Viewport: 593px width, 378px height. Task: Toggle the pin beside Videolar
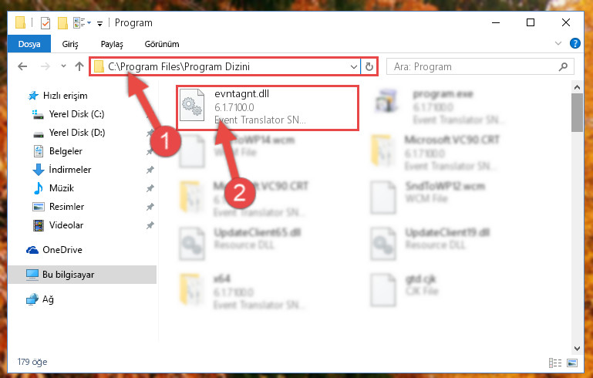(150, 225)
